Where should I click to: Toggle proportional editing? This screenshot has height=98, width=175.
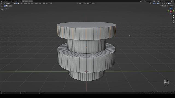93,4
